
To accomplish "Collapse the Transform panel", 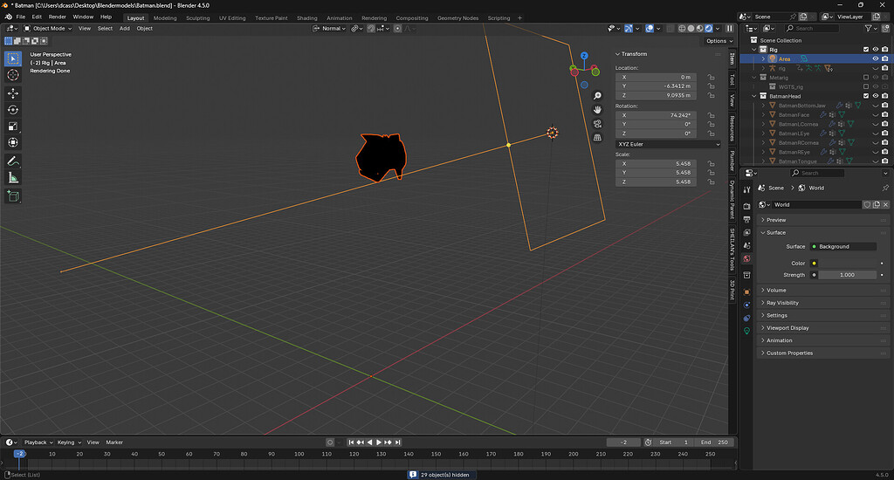I will click(x=632, y=54).
